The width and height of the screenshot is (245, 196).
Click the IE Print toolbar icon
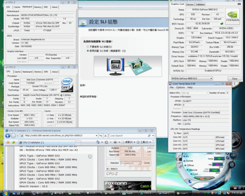pos(115,142)
